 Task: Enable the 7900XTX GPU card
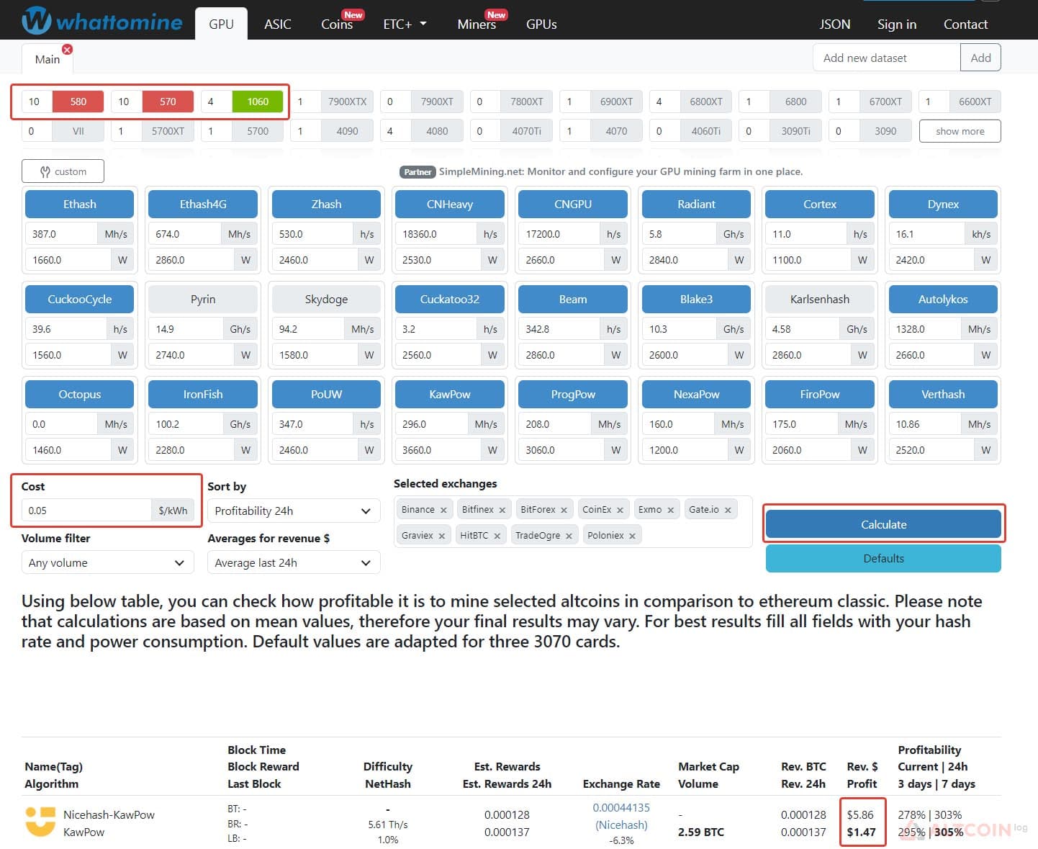[348, 102]
